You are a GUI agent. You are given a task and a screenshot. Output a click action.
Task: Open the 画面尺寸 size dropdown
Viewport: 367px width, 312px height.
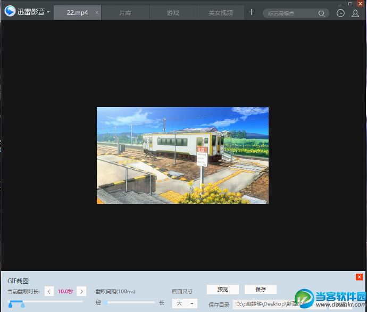[x=185, y=303]
